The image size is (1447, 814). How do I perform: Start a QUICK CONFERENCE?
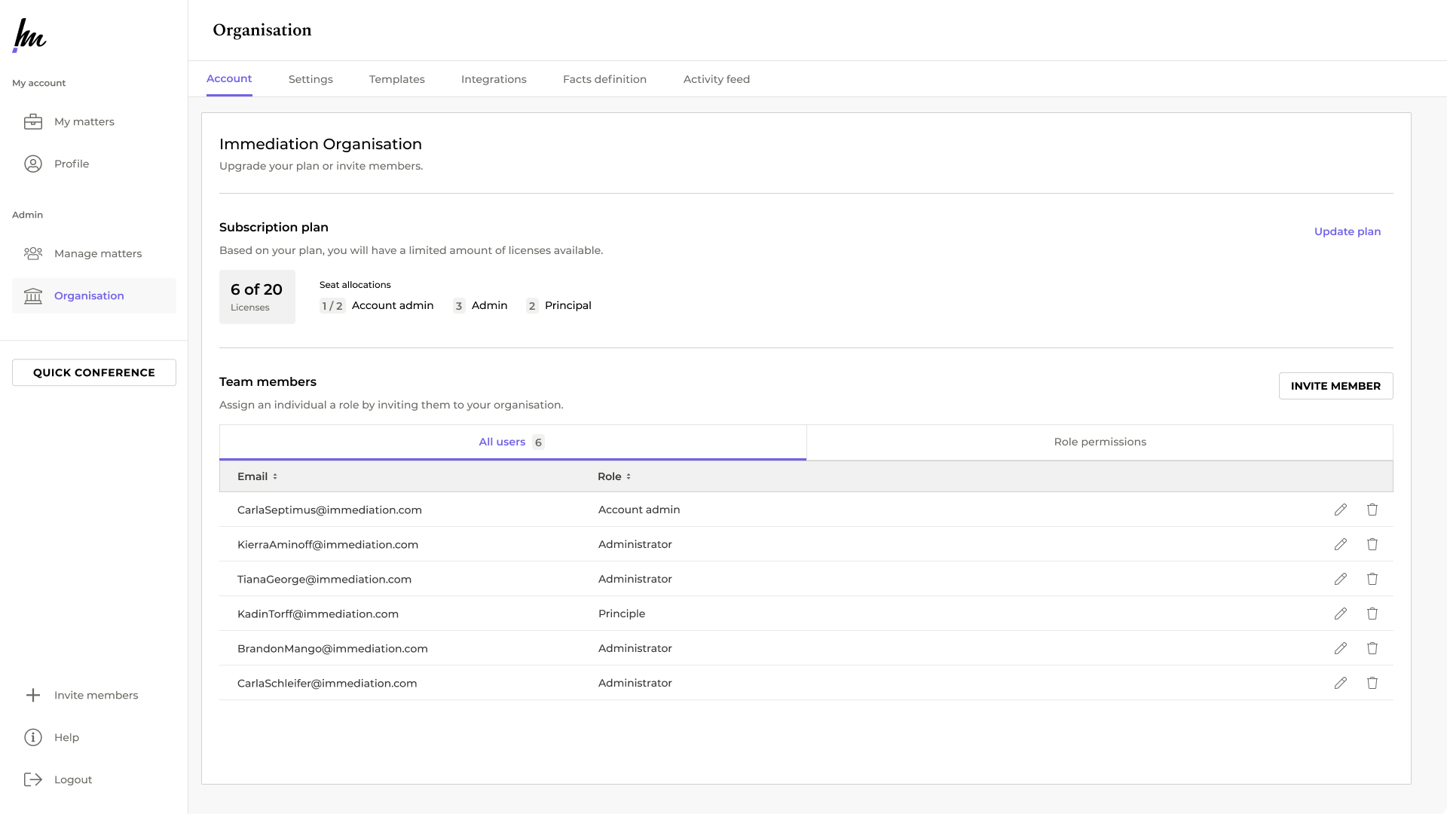[94, 372]
